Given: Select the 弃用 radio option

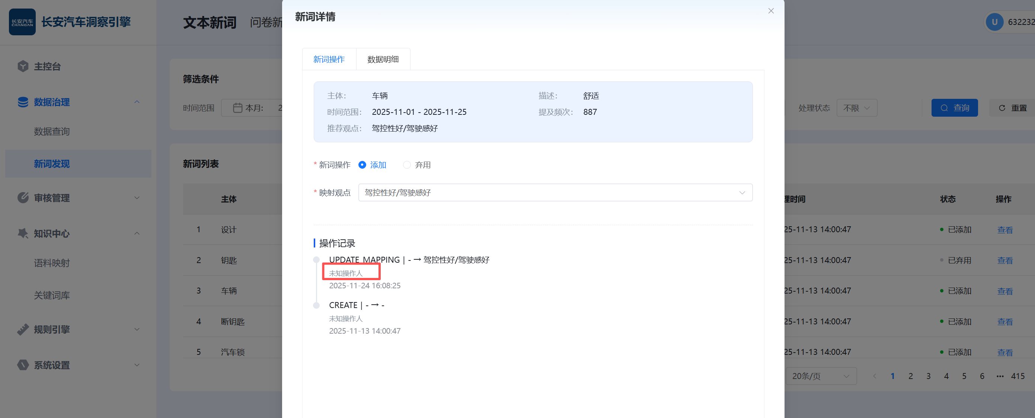Looking at the screenshot, I should pyautogui.click(x=407, y=165).
